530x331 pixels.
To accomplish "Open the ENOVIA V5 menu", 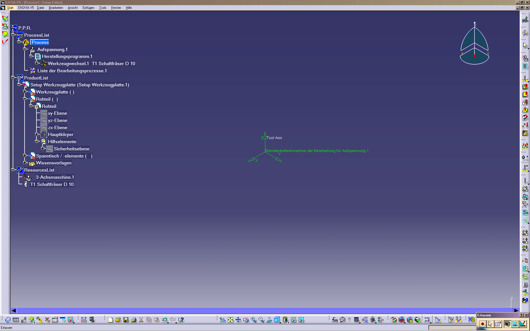I will (26, 8).
